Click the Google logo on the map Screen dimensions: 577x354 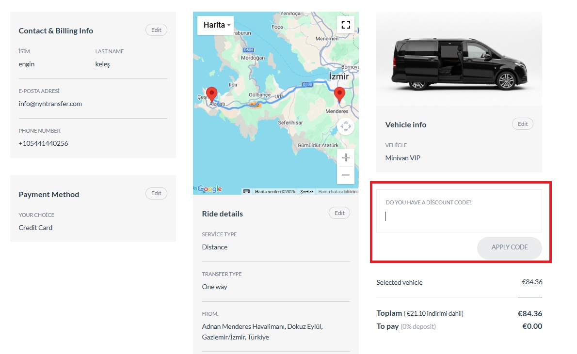(209, 189)
